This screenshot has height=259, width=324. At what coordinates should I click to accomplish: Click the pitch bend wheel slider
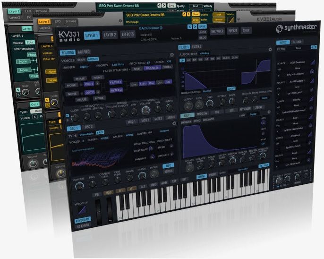click(x=99, y=212)
